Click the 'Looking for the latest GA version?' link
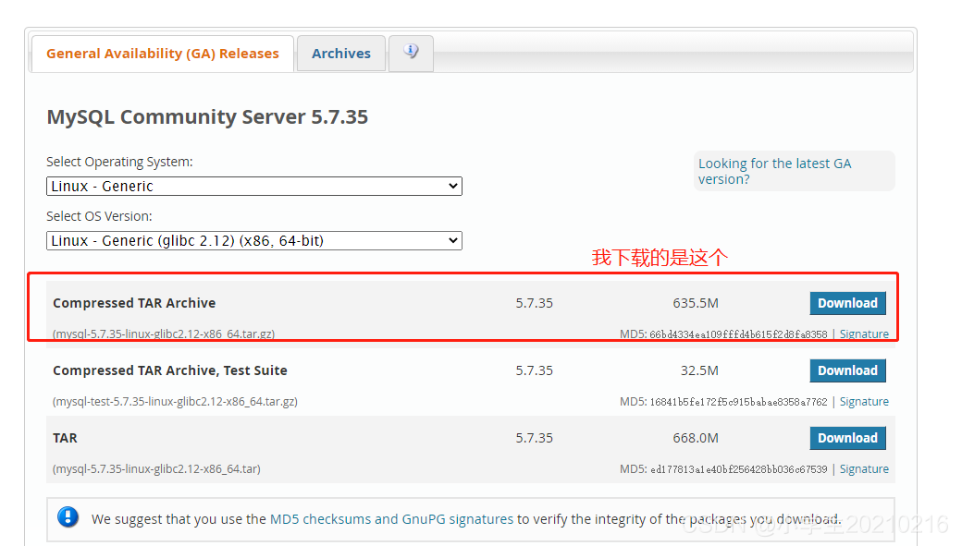This screenshot has width=962, height=546. coord(775,171)
